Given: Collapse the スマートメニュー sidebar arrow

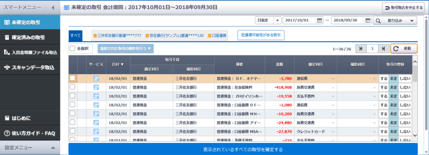Looking at the screenshot, I should pos(53,8).
